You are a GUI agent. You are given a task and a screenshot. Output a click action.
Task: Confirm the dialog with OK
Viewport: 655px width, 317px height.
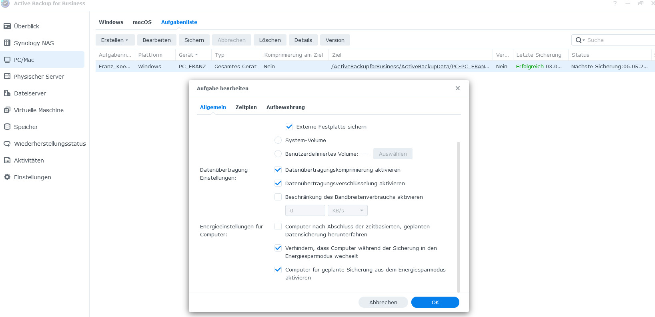click(x=435, y=303)
